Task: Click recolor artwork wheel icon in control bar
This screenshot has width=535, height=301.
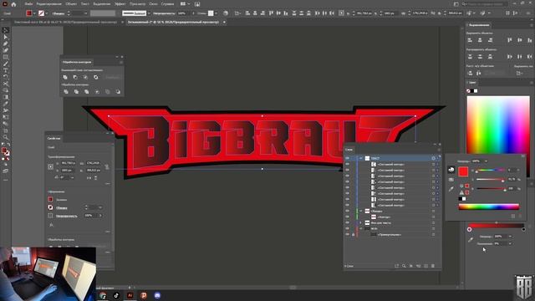Action: click(226, 13)
